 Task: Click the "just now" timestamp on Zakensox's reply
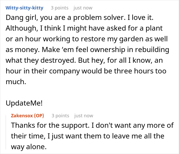84,116
